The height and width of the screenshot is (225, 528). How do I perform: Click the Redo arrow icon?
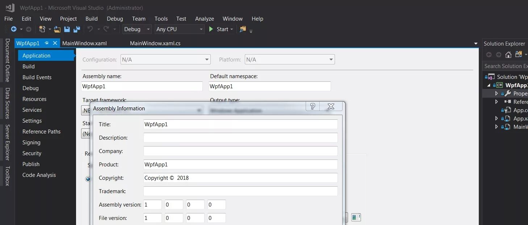[106, 29]
